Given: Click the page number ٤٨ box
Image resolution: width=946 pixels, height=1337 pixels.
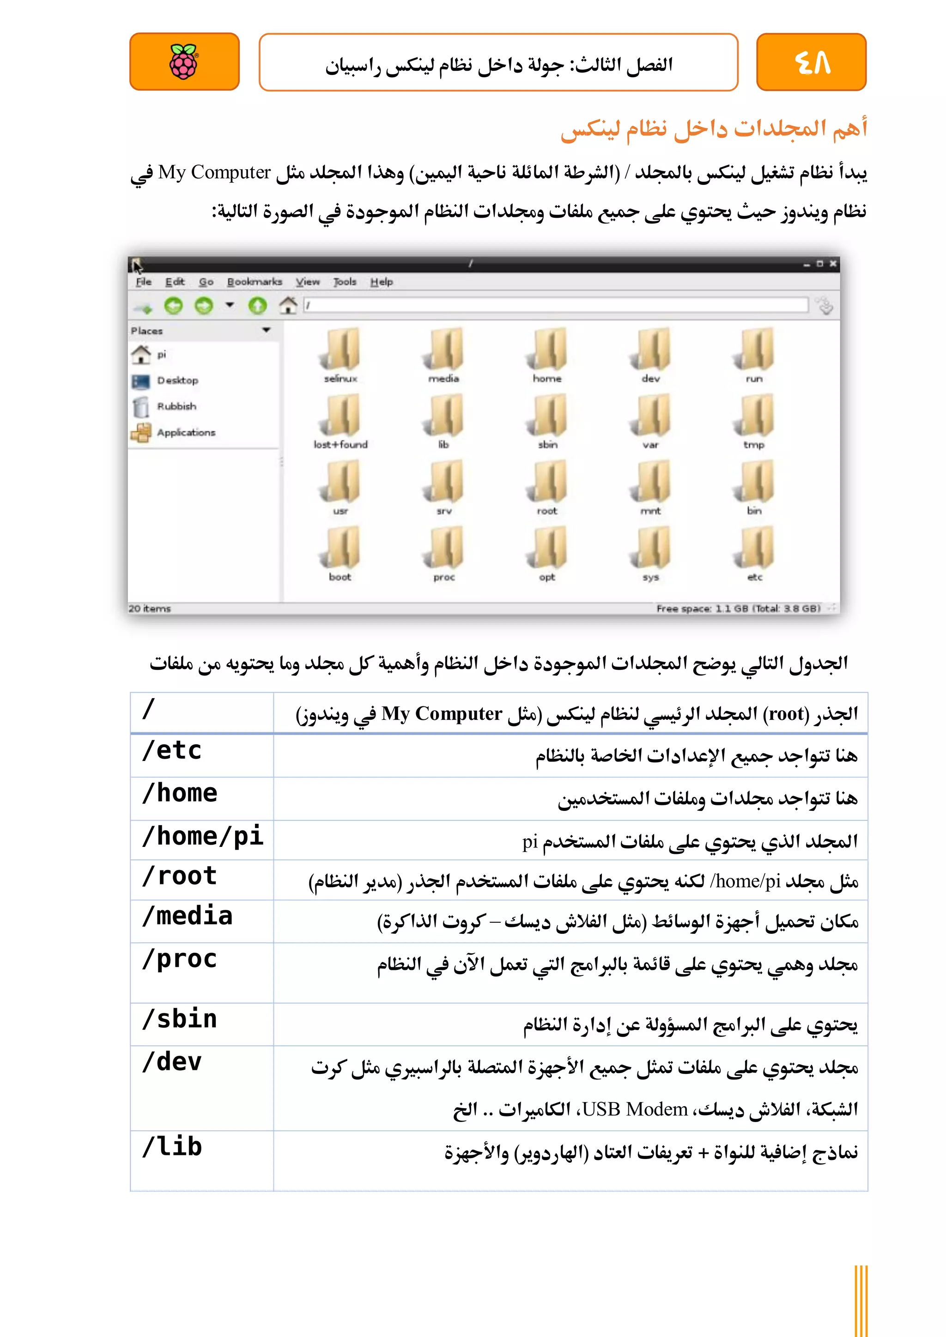Looking at the screenshot, I should click(x=811, y=62).
